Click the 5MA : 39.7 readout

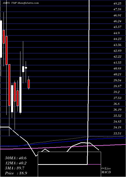15,168
